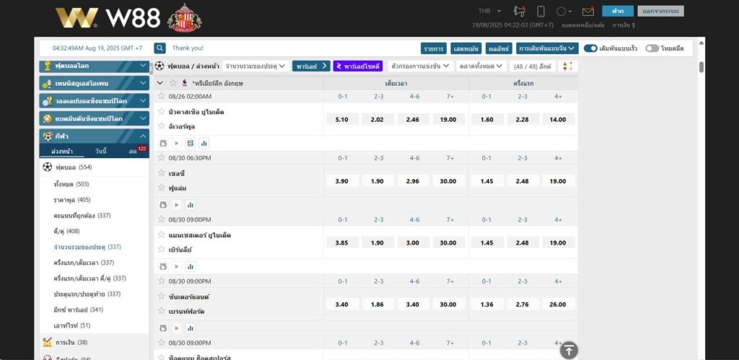739x360 pixels.
Task: Star the นิวคาสเซิล ยูไนเต็ด team
Action: click(x=161, y=112)
